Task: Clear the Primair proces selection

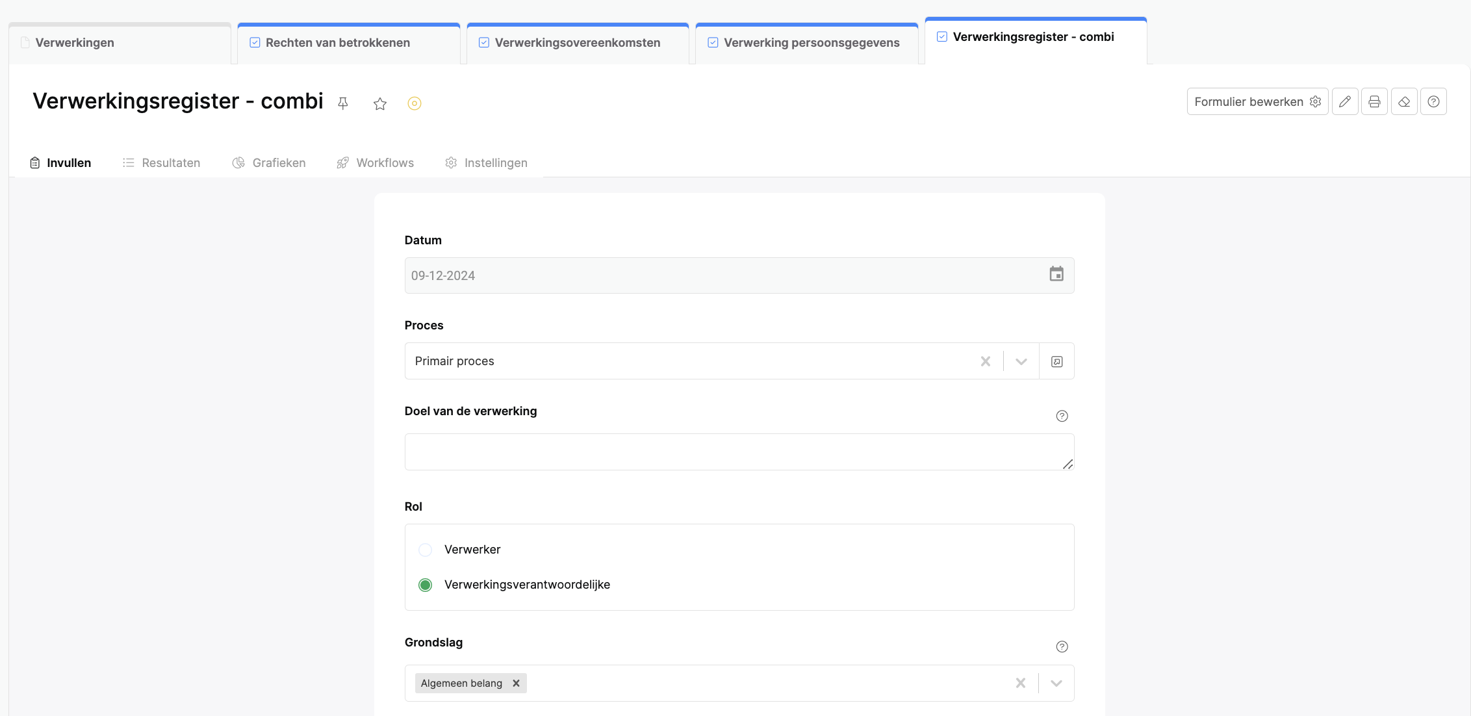Action: [x=986, y=361]
